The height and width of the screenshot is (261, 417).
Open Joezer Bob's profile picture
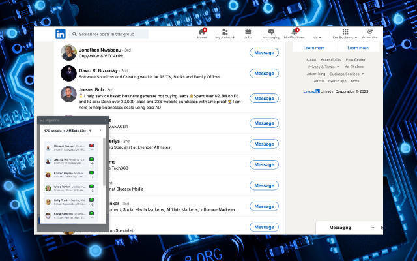click(x=68, y=94)
